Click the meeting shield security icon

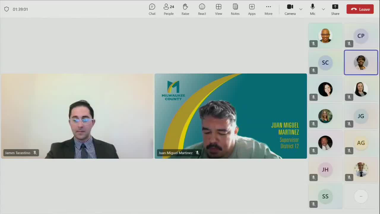point(7,9)
